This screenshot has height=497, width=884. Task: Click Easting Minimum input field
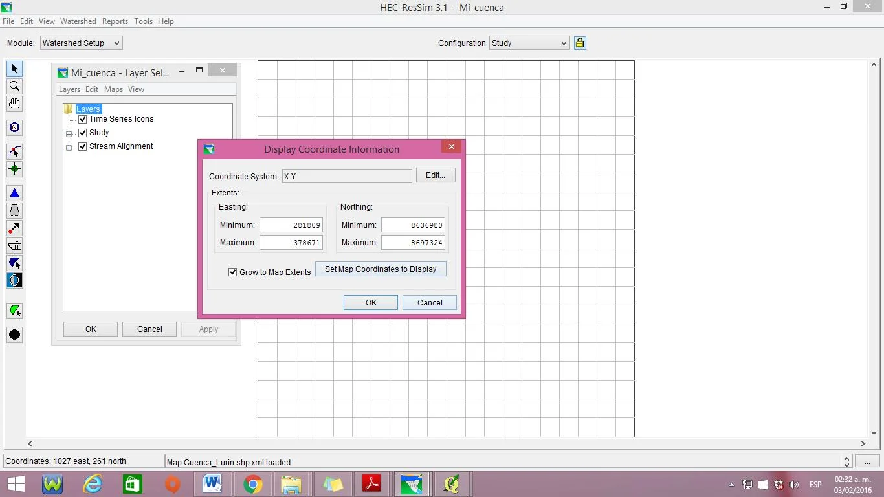291,225
